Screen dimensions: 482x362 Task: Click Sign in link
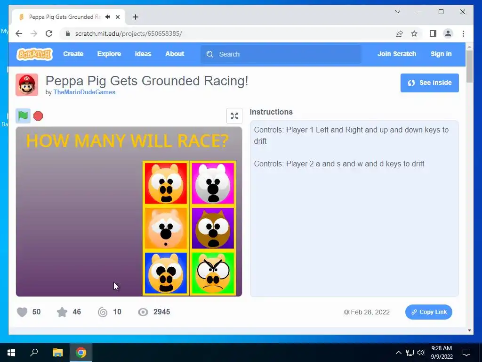tap(441, 54)
